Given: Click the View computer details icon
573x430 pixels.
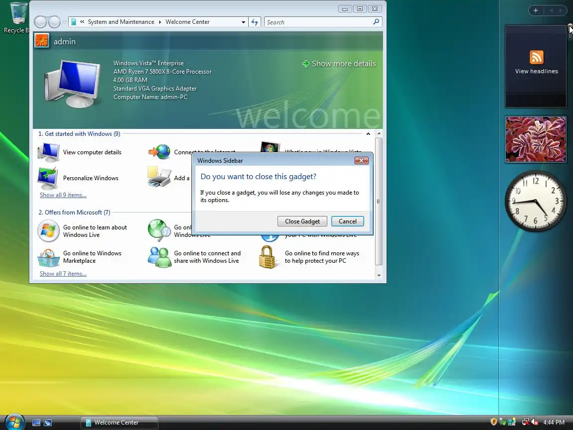Looking at the screenshot, I should (49, 152).
